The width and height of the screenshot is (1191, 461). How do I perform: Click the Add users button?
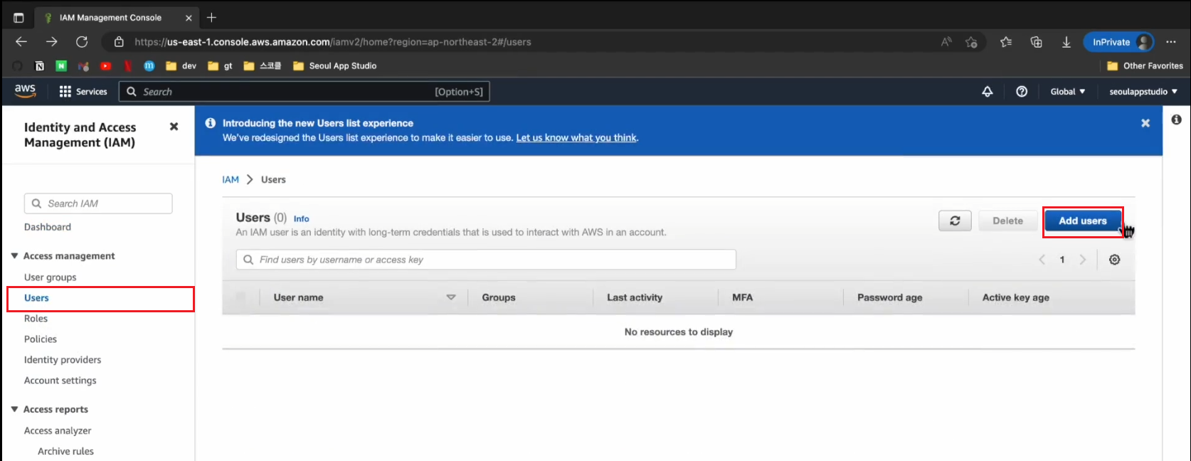(x=1083, y=221)
